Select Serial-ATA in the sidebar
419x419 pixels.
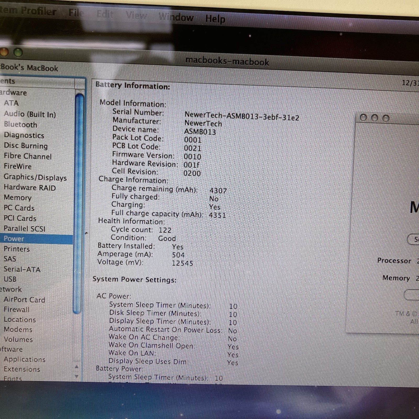click(22, 269)
